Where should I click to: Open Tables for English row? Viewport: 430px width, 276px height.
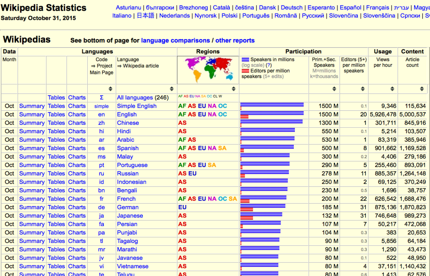click(56, 114)
